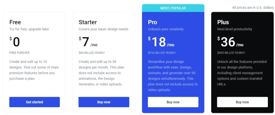The width and height of the screenshot is (275, 115).
Task: Choose Buy now on the Pro plan
Action: [173, 102]
